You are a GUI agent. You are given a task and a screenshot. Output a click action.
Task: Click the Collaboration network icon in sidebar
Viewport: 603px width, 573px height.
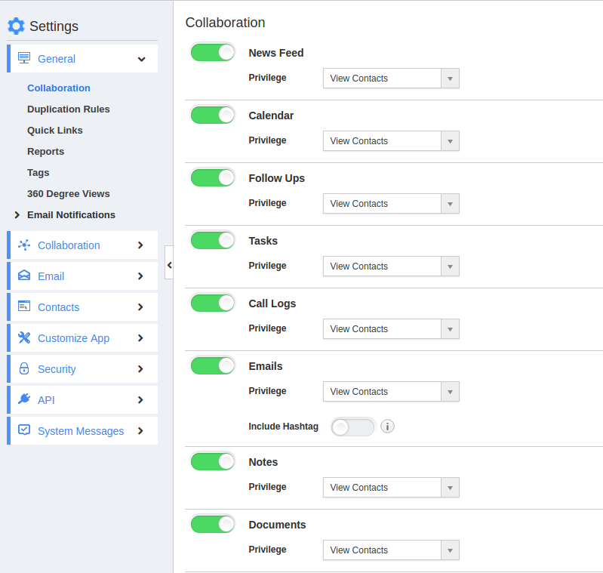click(x=24, y=245)
